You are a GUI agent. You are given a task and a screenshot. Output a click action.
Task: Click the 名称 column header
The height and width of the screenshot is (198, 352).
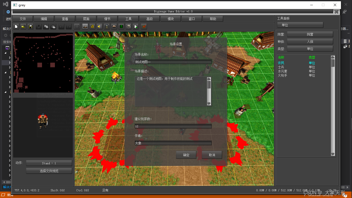(x=281, y=57)
